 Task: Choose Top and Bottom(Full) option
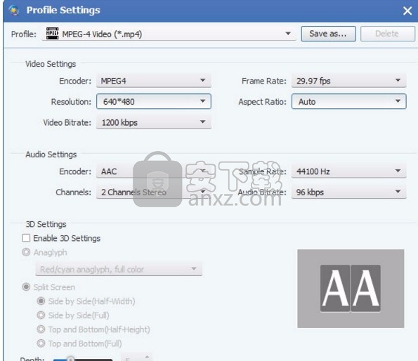click(41, 343)
